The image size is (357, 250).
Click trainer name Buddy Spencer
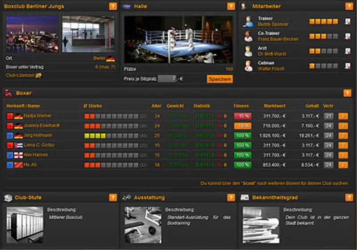tap(273, 24)
